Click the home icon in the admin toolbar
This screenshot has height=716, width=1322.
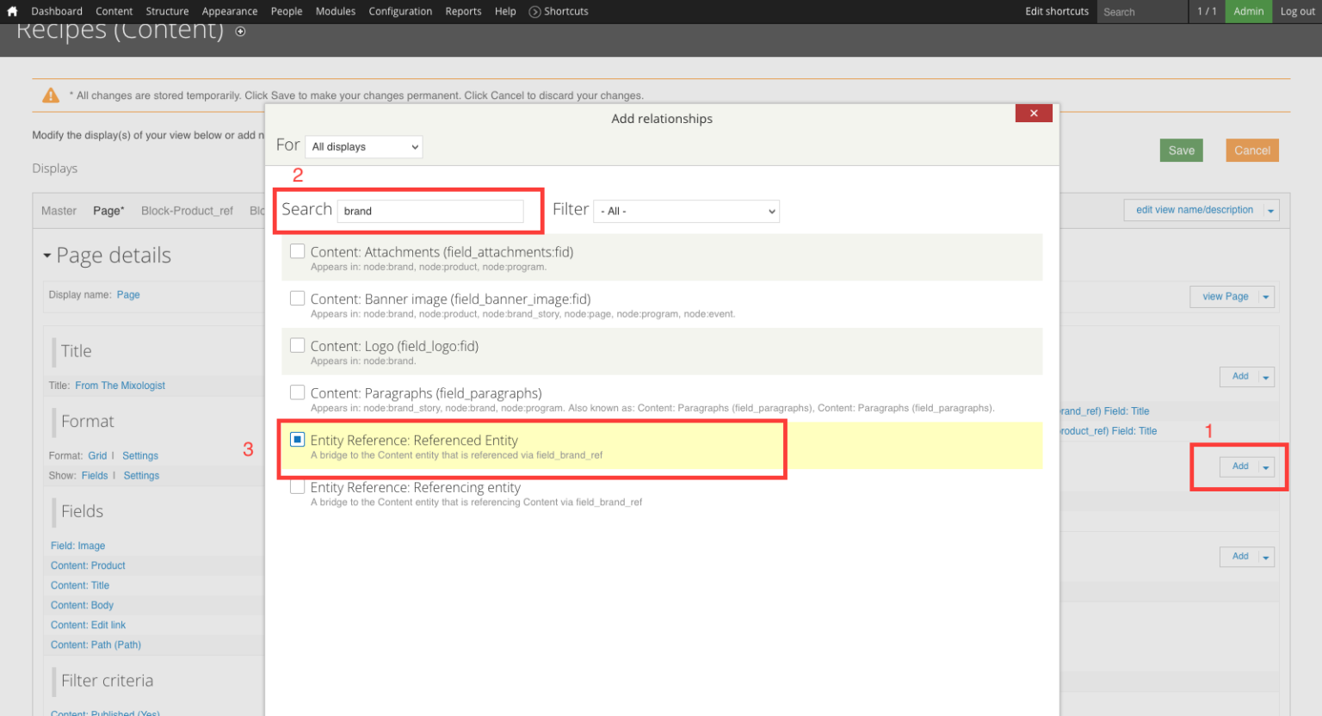pyautogui.click(x=12, y=11)
